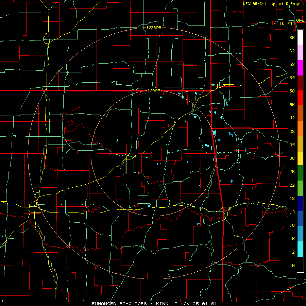
Task: Click the legend value 26
Action: 292,172
